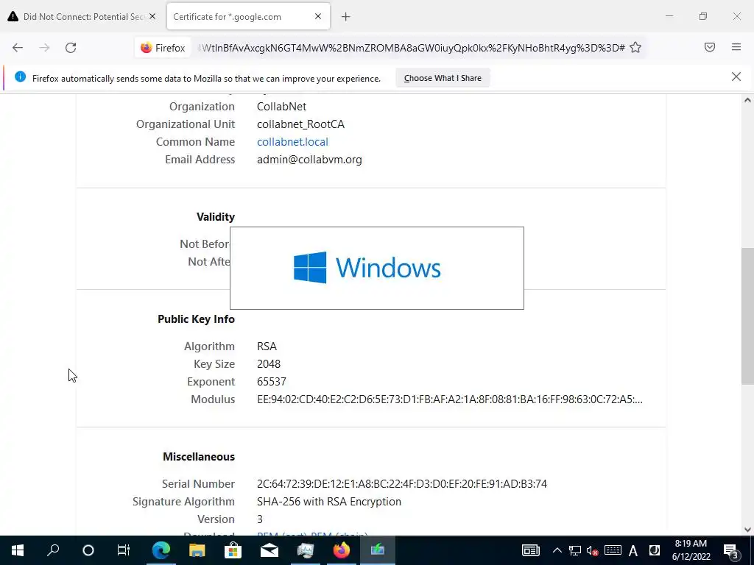754x565 pixels.
Task: Open a new browser tab
Action: 346,17
